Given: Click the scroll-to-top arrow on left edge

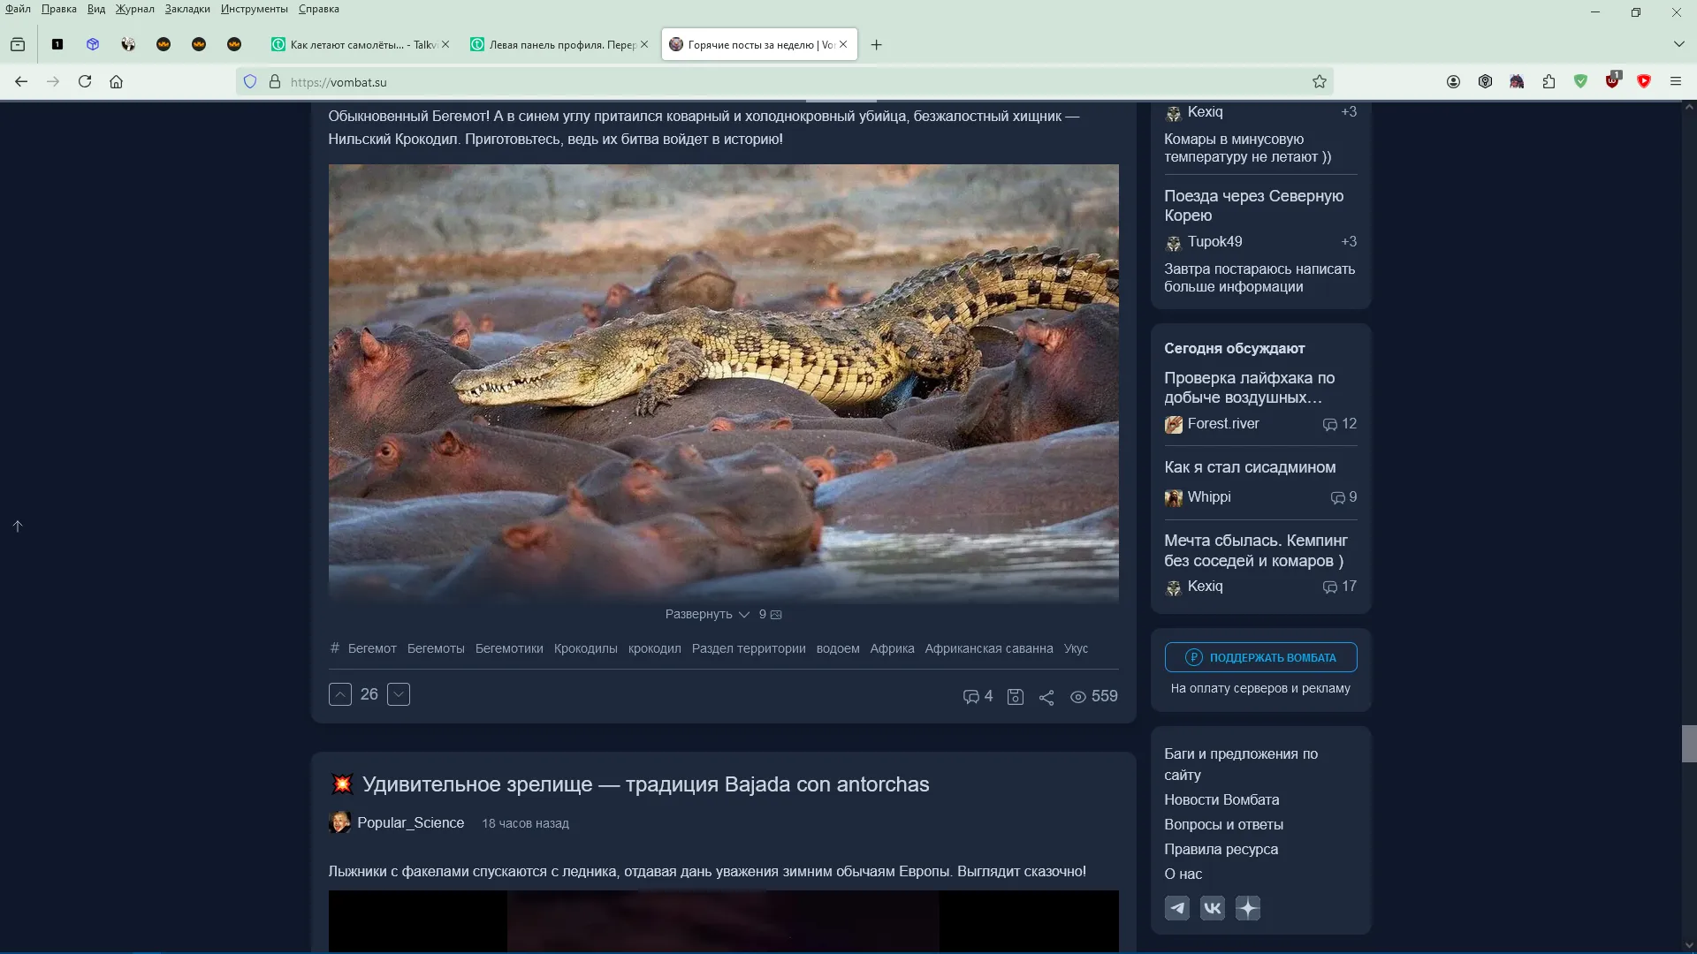Looking at the screenshot, I should tap(18, 526).
